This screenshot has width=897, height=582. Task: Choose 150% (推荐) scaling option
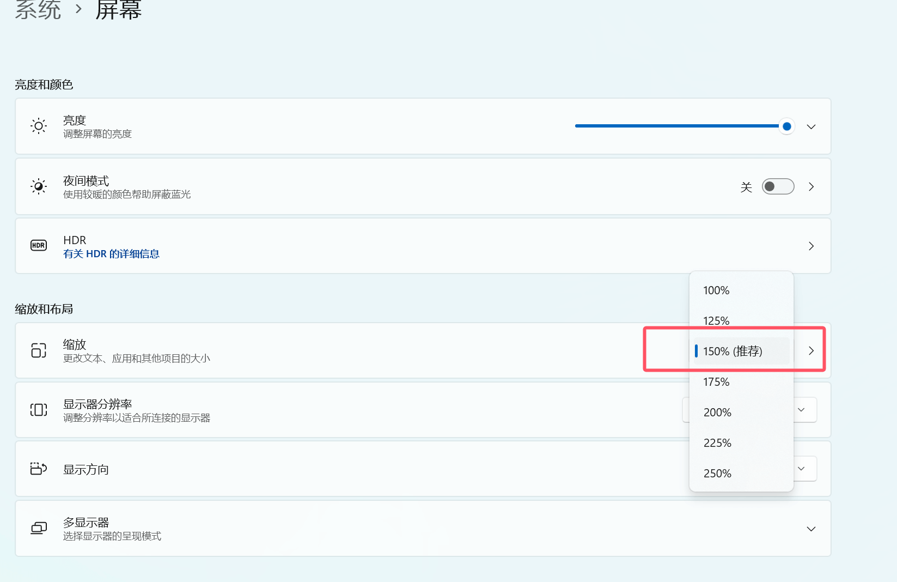pyautogui.click(x=741, y=351)
